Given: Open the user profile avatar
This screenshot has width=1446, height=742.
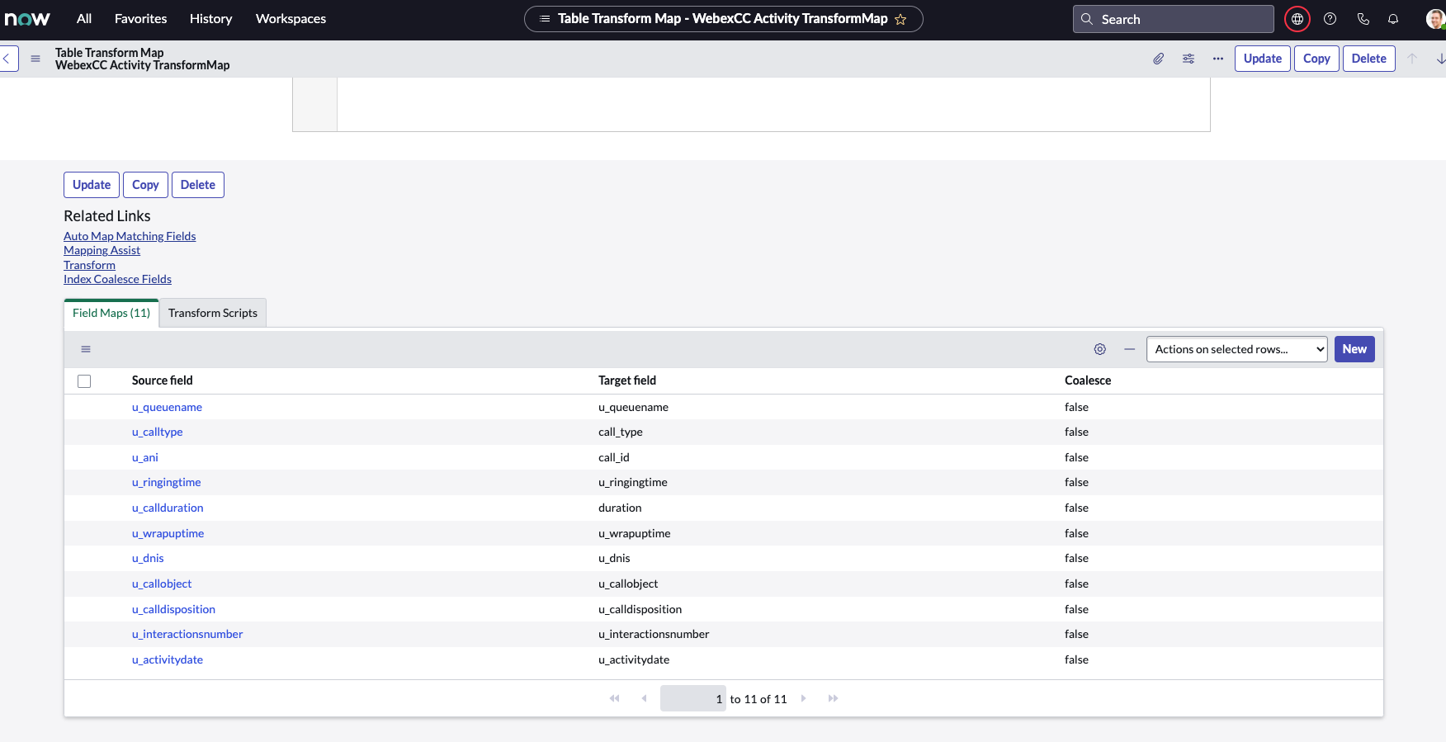Looking at the screenshot, I should tap(1435, 19).
